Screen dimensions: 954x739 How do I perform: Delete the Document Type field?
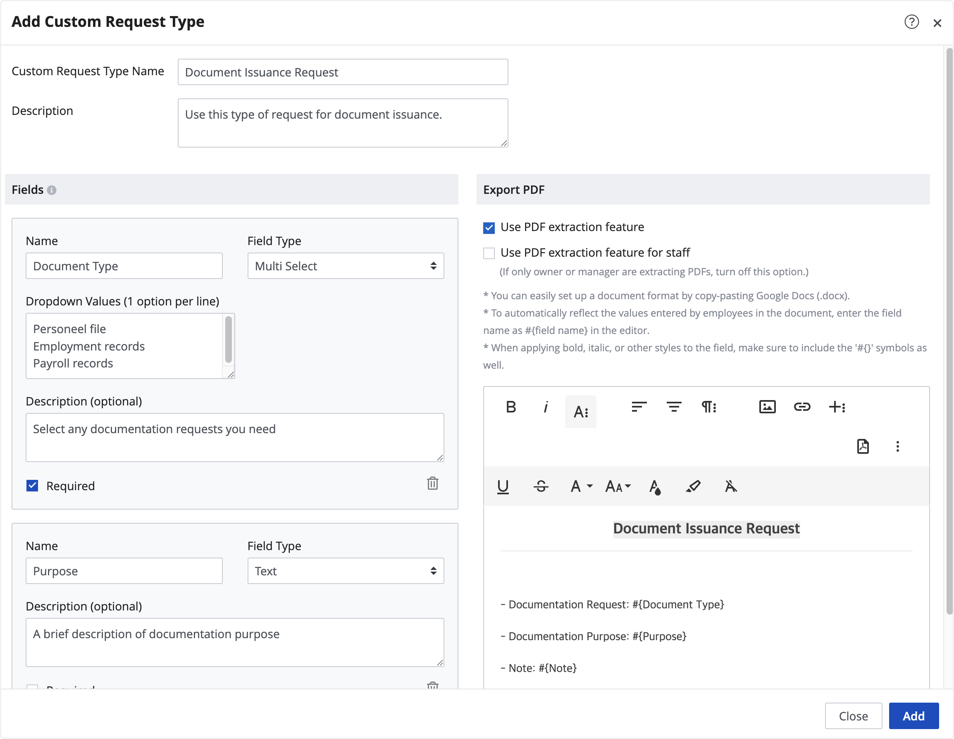tap(432, 484)
